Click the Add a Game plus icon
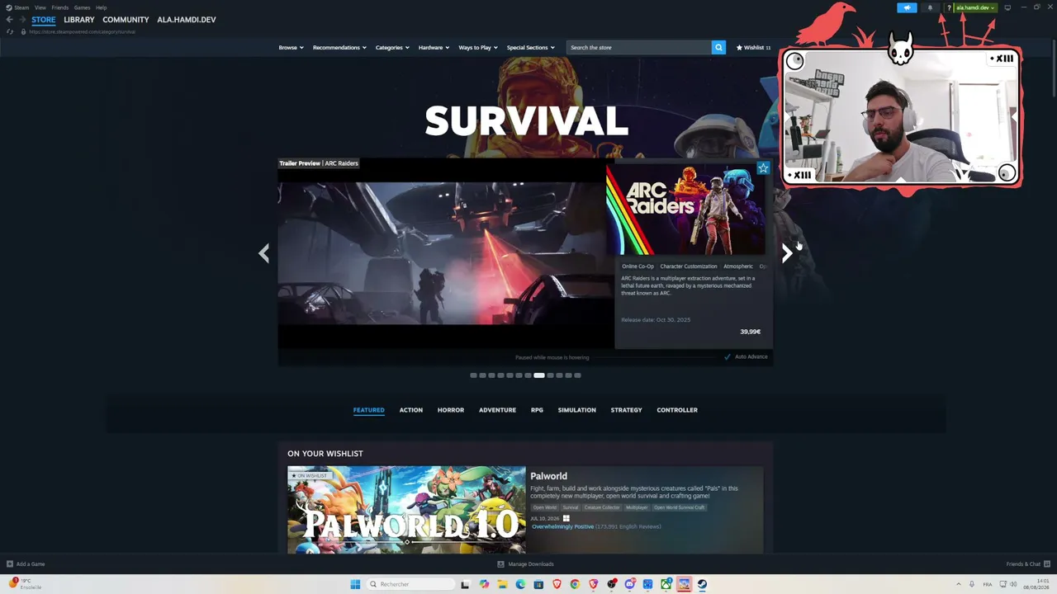The width and height of the screenshot is (1057, 594). coord(10,564)
